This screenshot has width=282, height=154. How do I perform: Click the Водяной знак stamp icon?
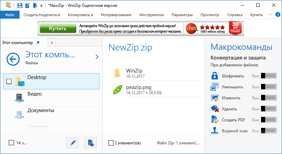tap(215, 131)
